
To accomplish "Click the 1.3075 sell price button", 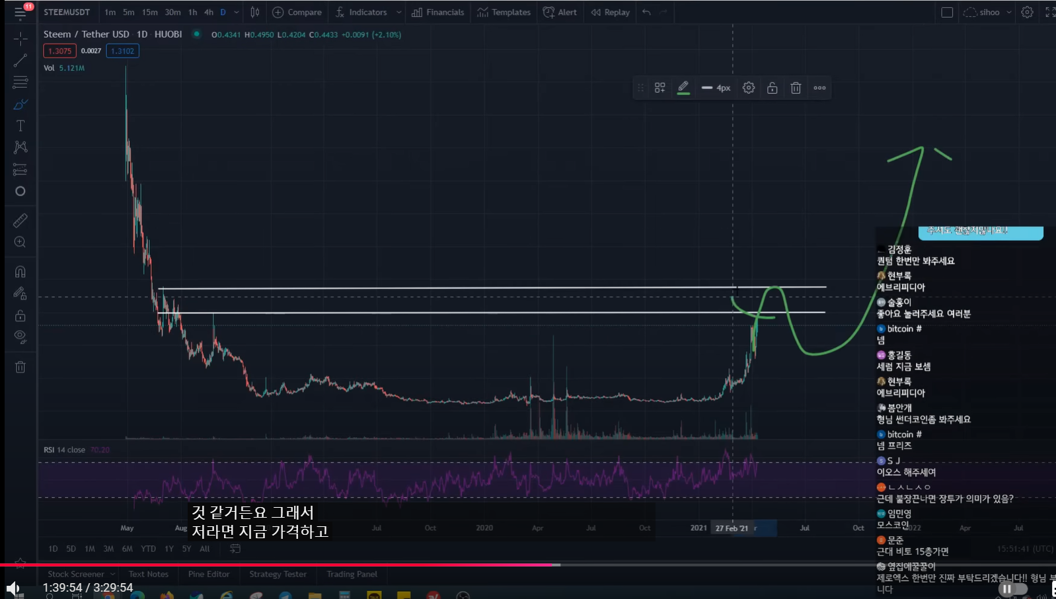I will point(59,51).
